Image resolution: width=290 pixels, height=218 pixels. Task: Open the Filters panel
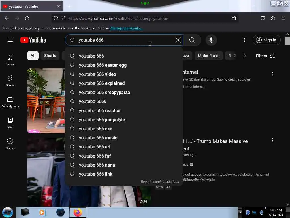point(265,56)
